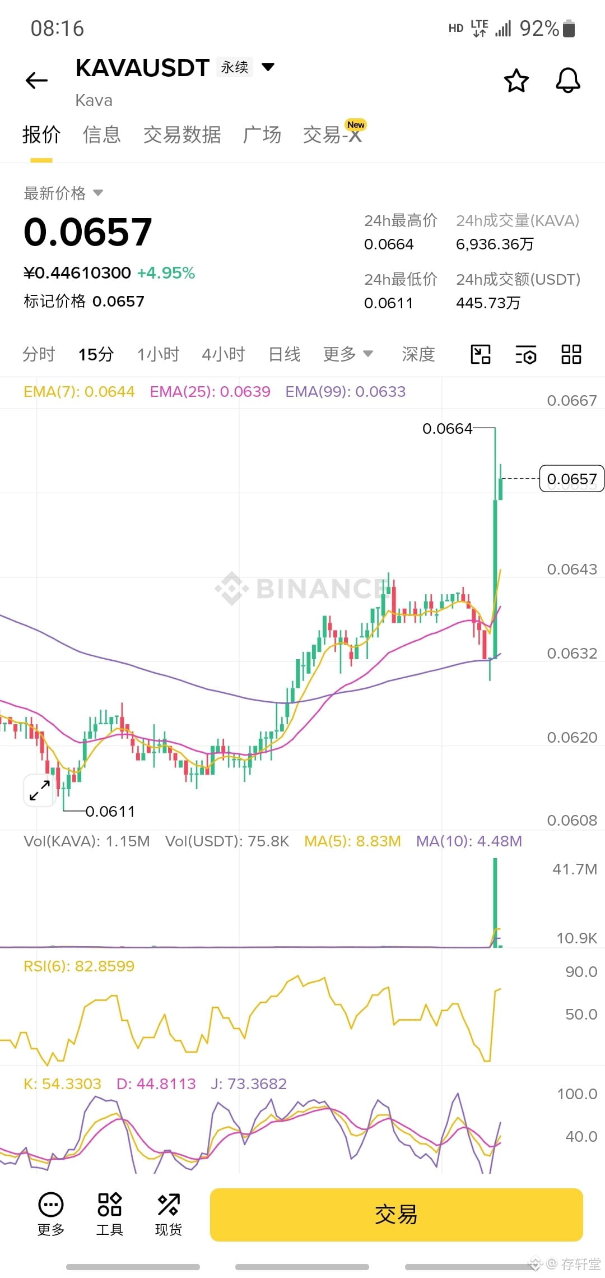The width and height of the screenshot is (605, 1278).
Task: Go to 现货 spot trading icon
Action: 169,1214
